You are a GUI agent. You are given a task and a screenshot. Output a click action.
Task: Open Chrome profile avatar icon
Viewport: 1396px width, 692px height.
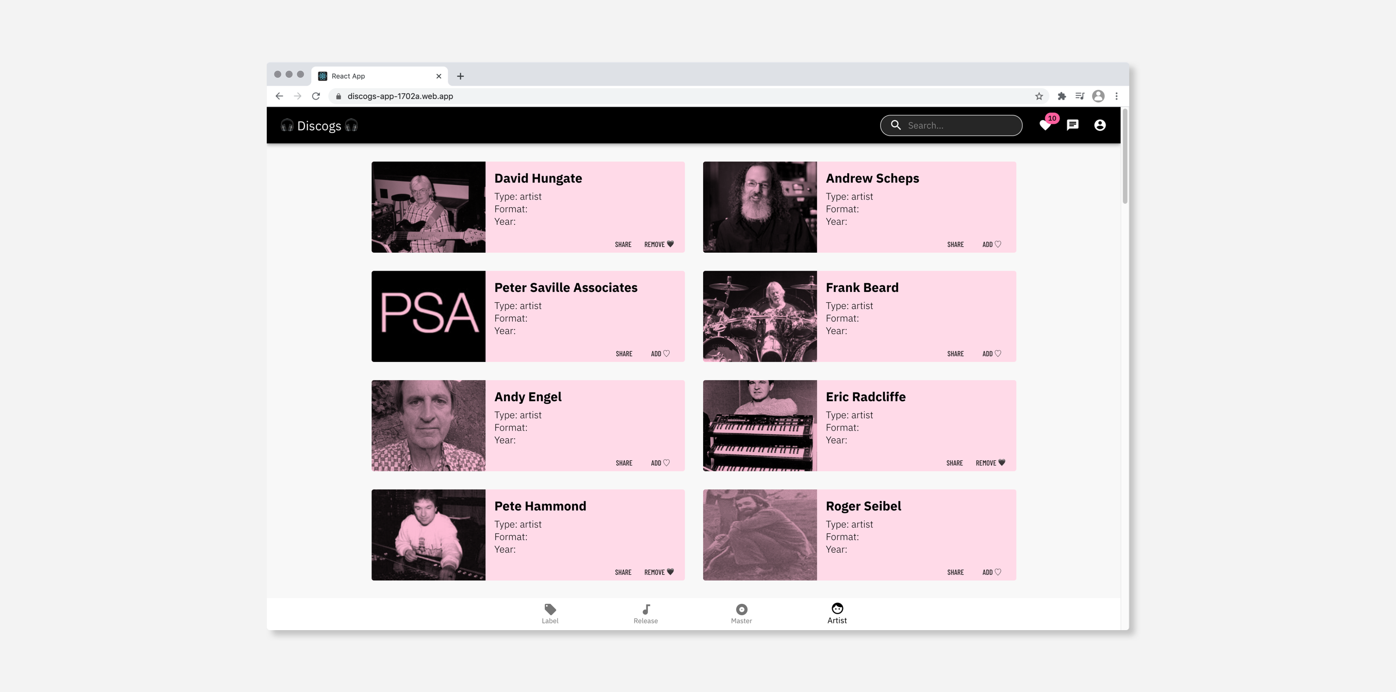point(1098,96)
